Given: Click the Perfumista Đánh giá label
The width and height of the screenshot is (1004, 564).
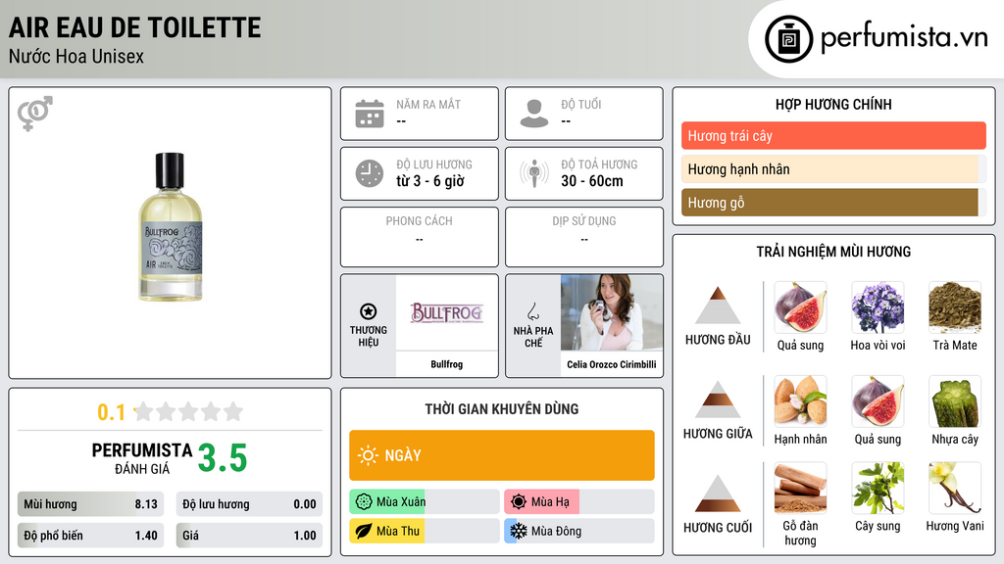Looking at the screenshot, I should pos(141,458).
